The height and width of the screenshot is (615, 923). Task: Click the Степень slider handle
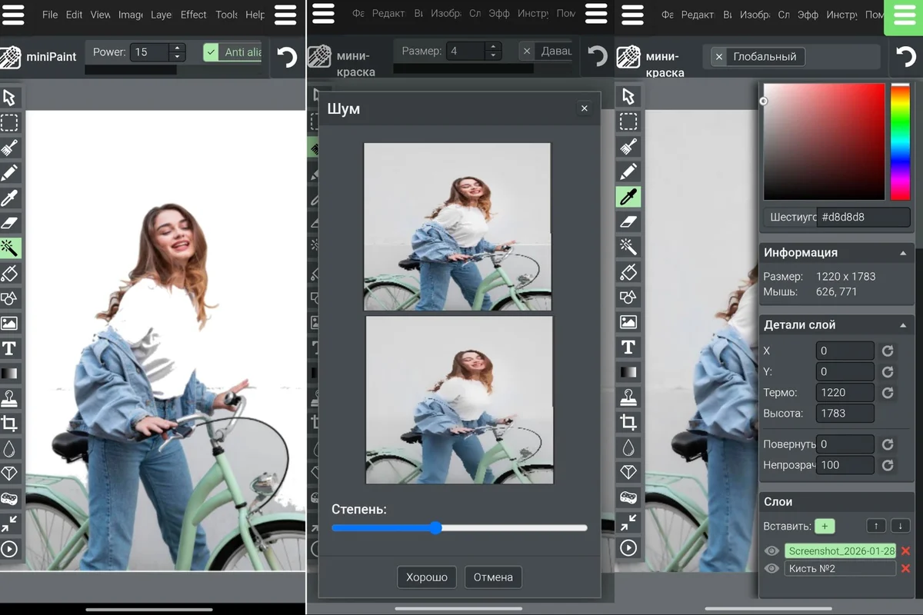coord(436,528)
